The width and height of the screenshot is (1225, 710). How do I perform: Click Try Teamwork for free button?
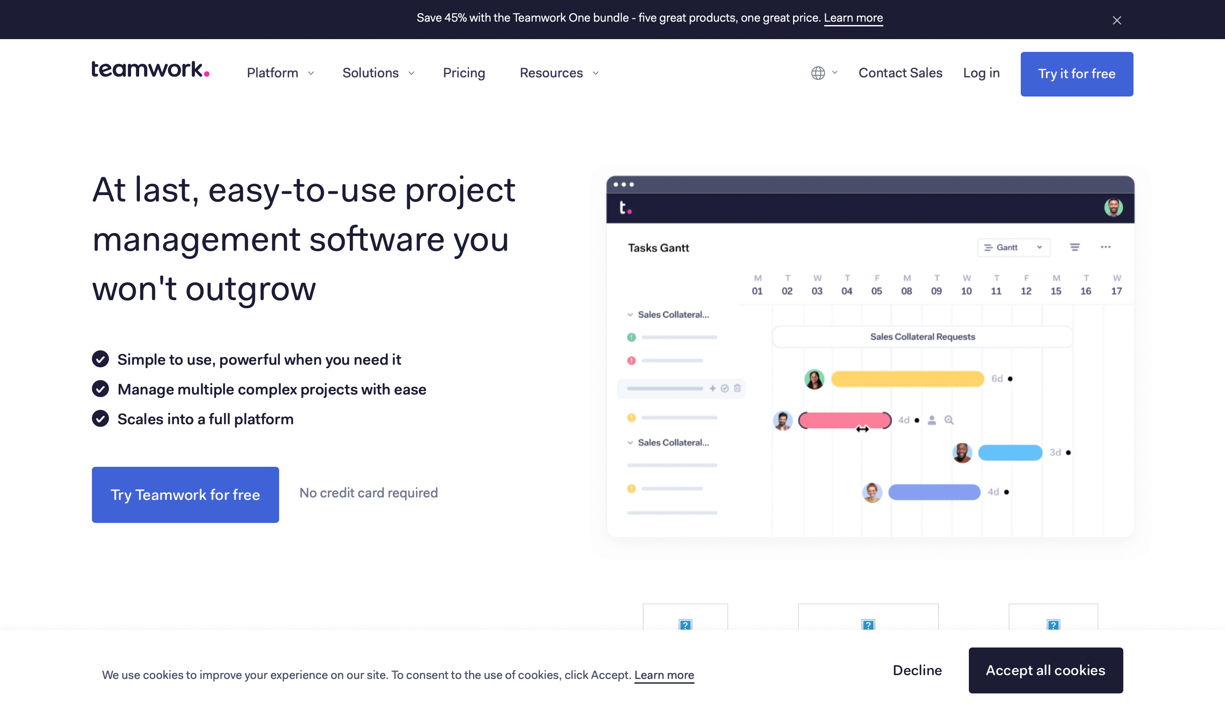(x=185, y=494)
